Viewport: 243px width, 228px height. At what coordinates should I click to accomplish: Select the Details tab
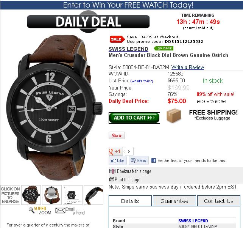click(130, 201)
